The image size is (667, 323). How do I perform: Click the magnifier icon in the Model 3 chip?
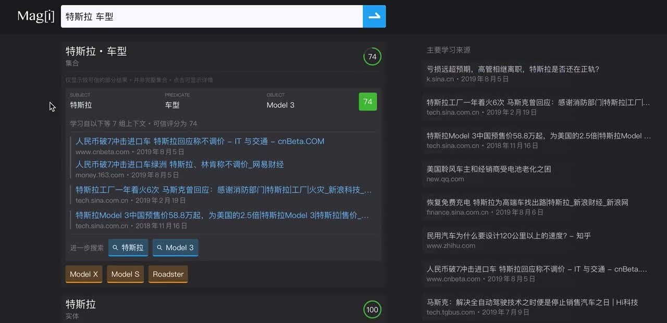(x=160, y=247)
